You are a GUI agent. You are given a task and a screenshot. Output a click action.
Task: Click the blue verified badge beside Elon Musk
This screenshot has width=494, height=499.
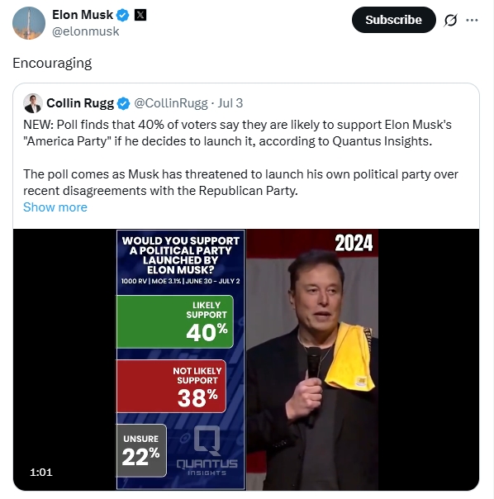pos(122,15)
